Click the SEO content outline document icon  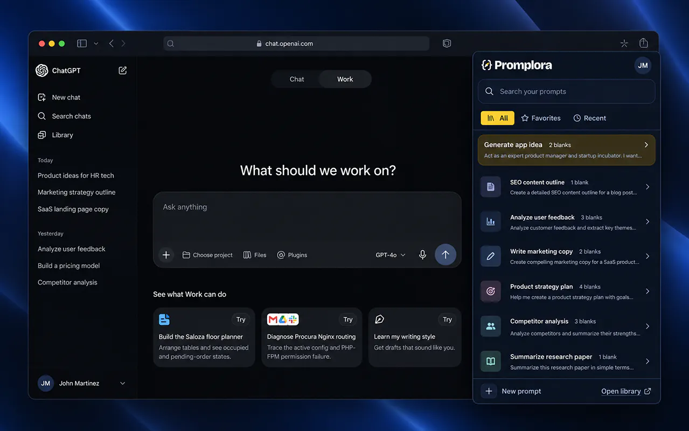pyautogui.click(x=491, y=187)
